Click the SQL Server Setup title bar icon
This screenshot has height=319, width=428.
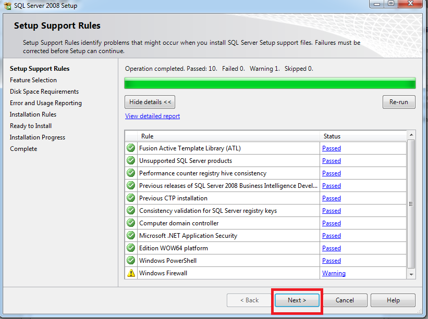[7, 6]
